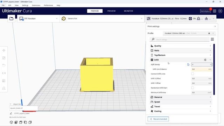Expand the Top/Bottom settings category

coord(181,55)
